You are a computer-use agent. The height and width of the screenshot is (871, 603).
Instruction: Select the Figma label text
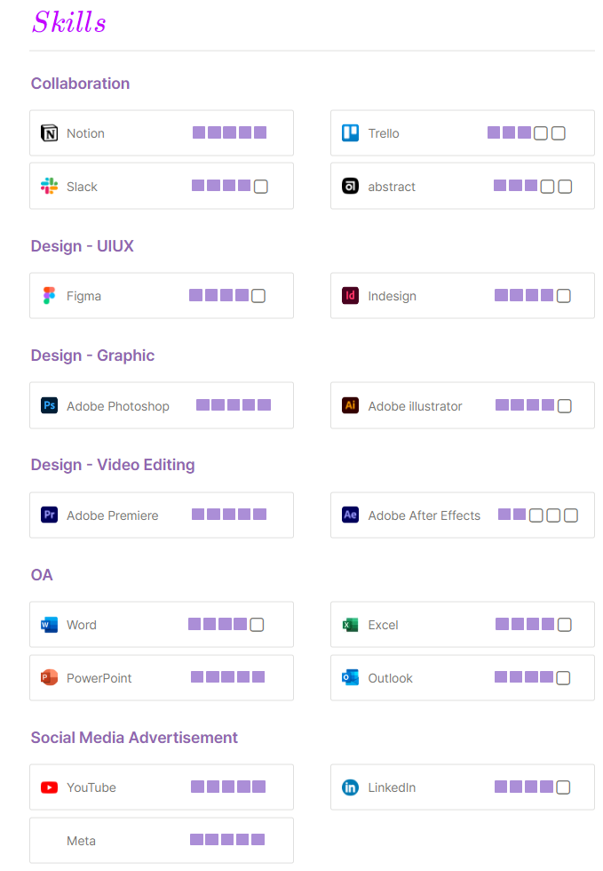pos(83,296)
